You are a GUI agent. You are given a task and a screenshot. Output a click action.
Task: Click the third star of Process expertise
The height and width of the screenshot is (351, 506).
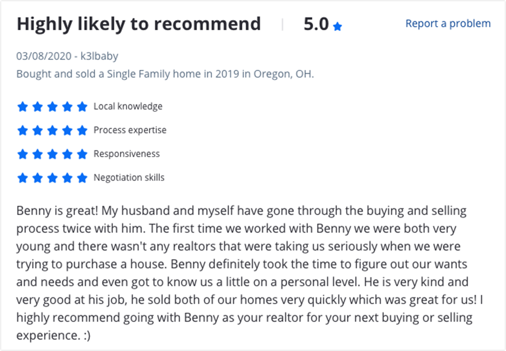[53, 130]
